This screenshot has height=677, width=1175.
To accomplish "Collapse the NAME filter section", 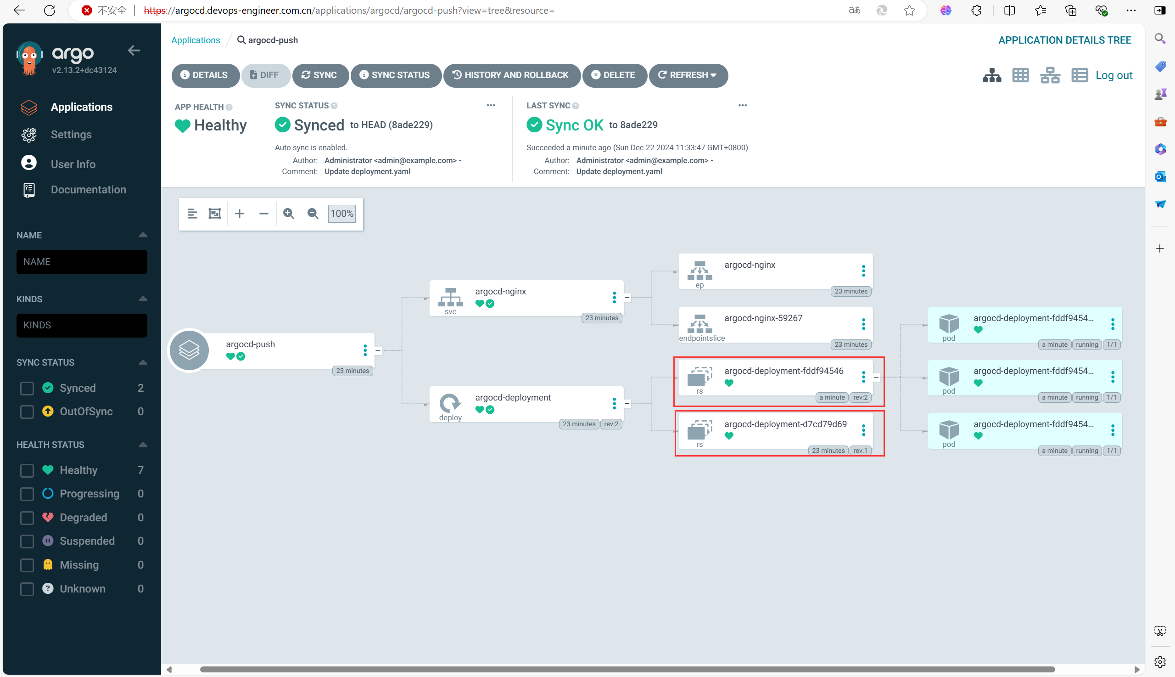I will click(x=143, y=235).
